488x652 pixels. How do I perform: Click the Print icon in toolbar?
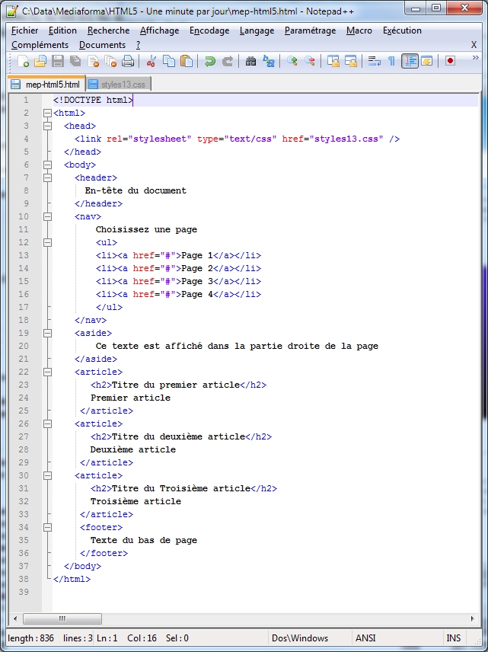[128, 62]
